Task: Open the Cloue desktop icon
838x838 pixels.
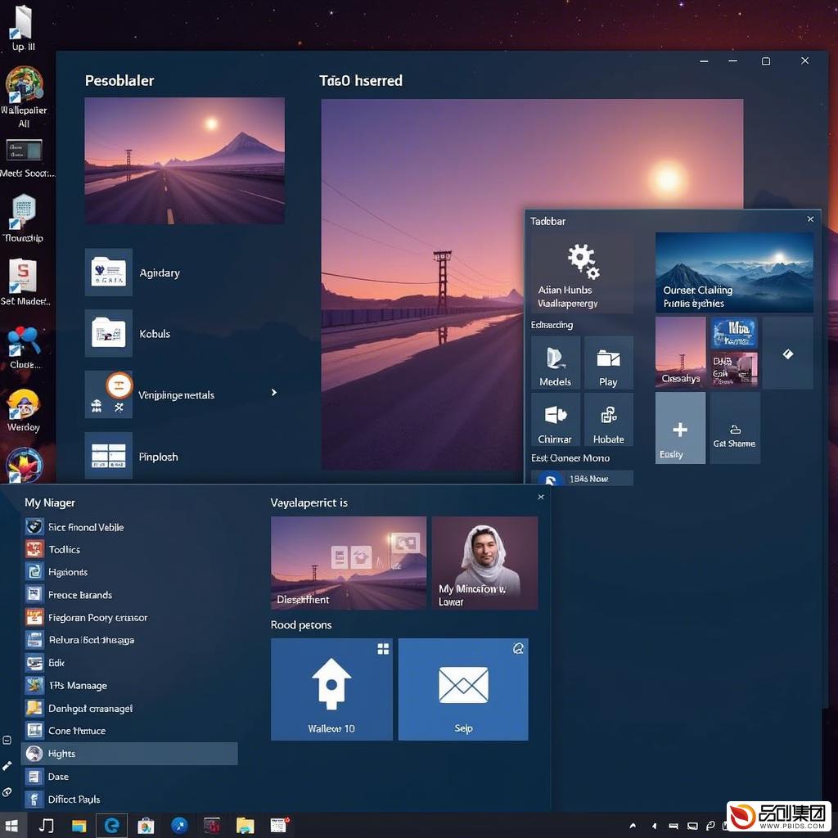Action: 24,347
